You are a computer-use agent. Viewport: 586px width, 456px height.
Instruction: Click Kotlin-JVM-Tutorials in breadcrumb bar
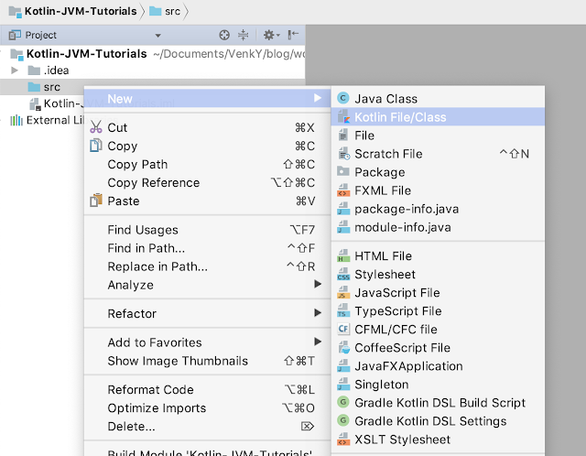click(81, 11)
